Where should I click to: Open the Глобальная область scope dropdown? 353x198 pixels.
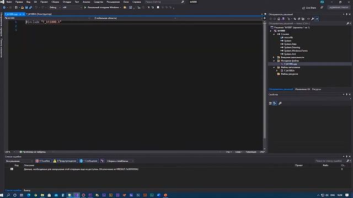(x=135, y=18)
